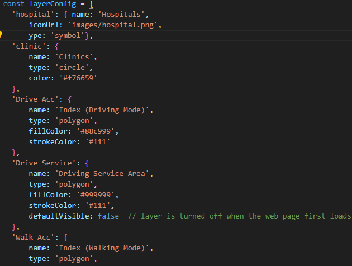Click 'Driving Service Area' string
This screenshot has height=266, width=352.
[102, 174]
